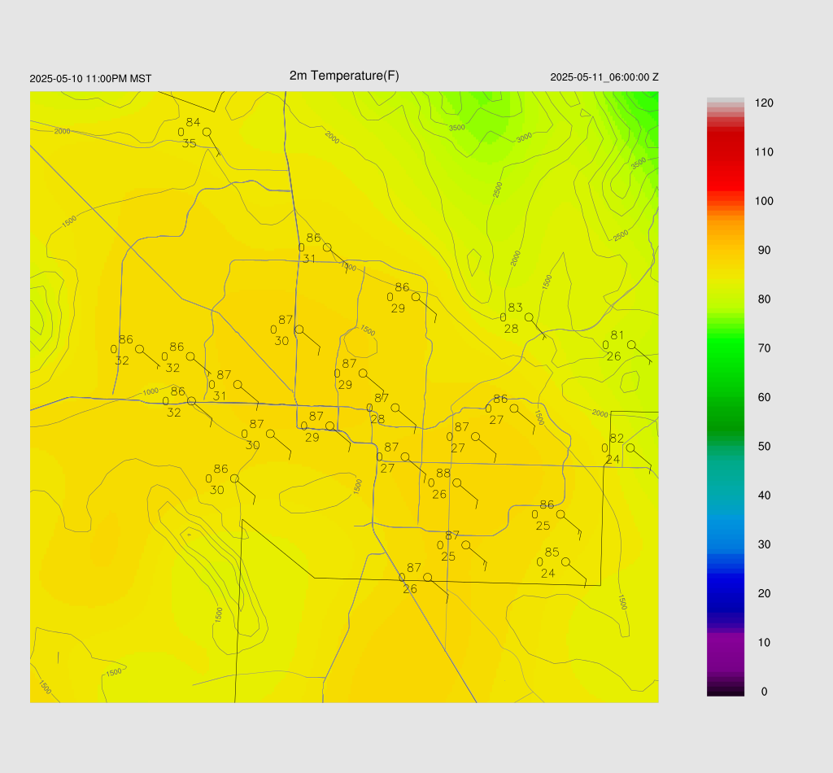Viewport: 833px width, 773px height.
Task: Click the station dewpoint reading '35'
Action: coord(189,143)
